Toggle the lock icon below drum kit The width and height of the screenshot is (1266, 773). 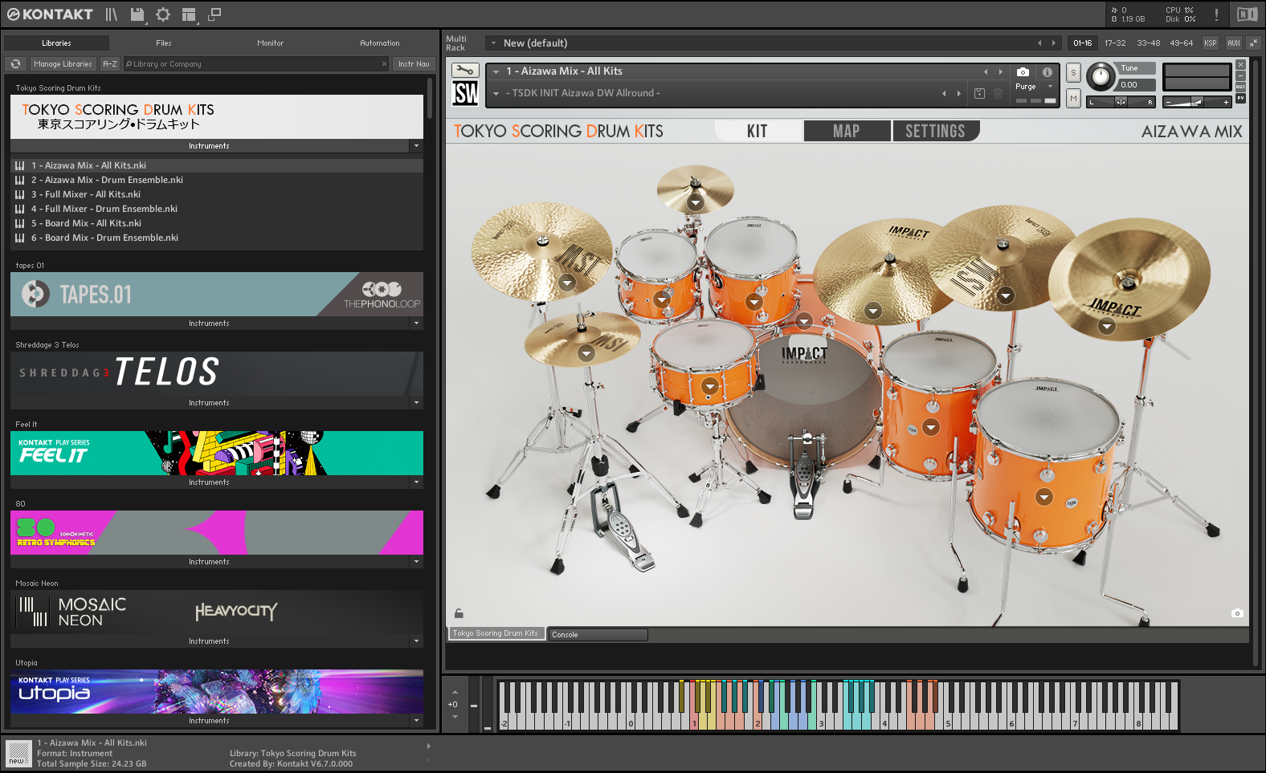[x=459, y=613]
